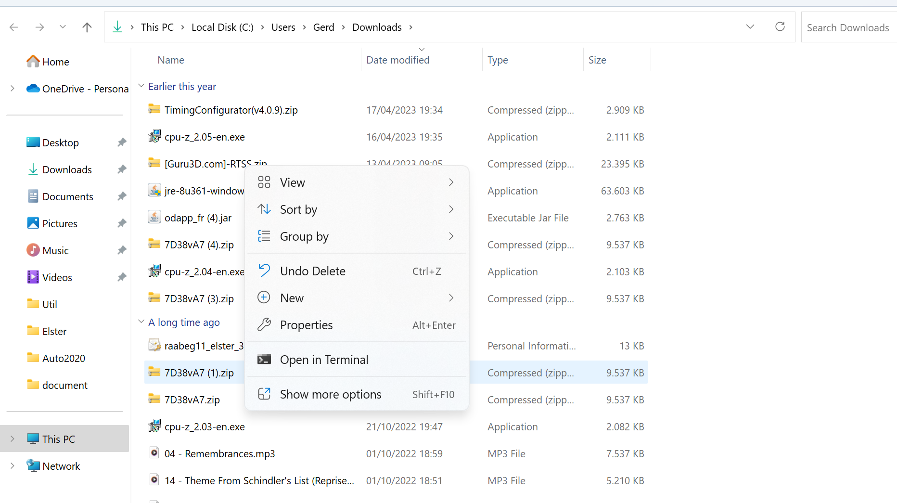Unpin Desktop via its pin icon
The image size is (897, 503).
coord(122,142)
